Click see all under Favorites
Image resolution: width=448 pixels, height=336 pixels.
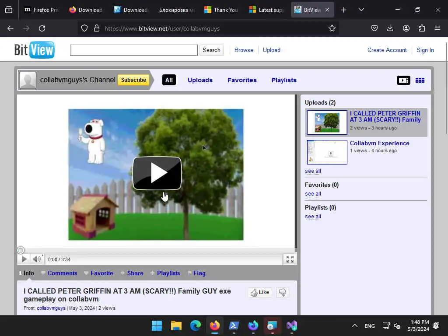pyautogui.click(x=313, y=194)
